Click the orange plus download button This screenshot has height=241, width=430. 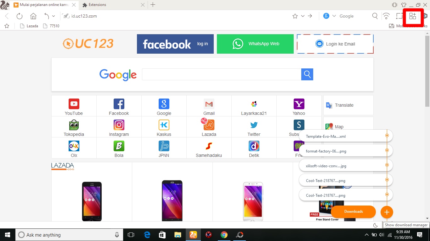pyautogui.click(x=387, y=212)
